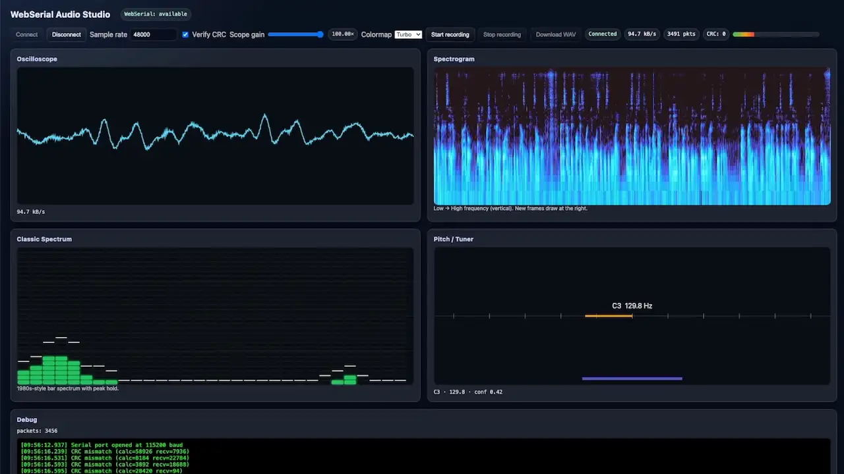Screen dimensions: 844x474
Task: Click the 3491 pkts packet counter badge
Action: (x=681, y=34)
